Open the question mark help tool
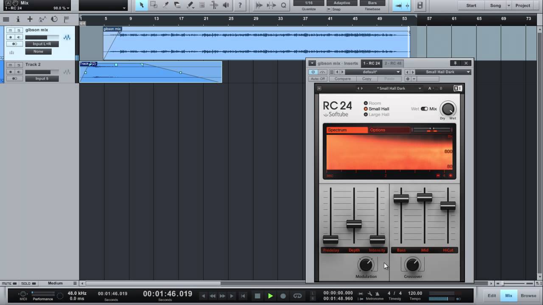 pyautogui.click(x=240, y=5)
